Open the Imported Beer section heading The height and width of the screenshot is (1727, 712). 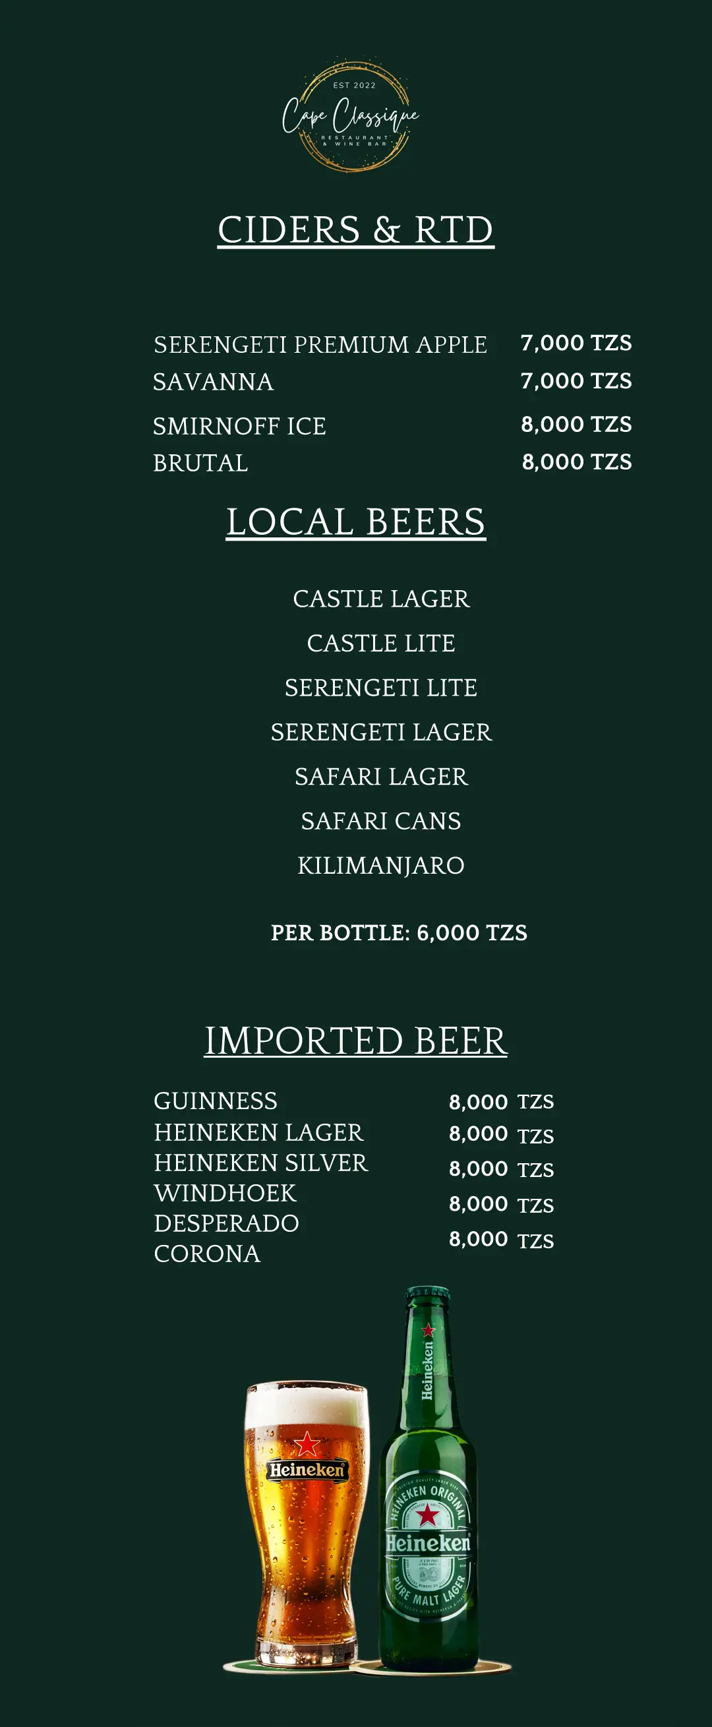355,1041
